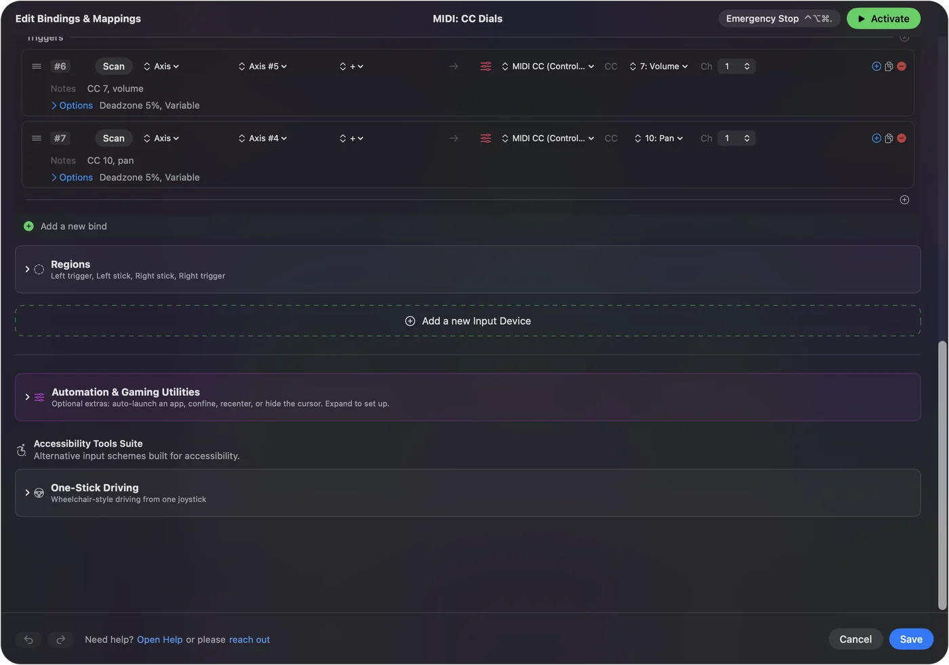The height and width of the screenshot is (665, 949).
Task: Expand the One-Stick Driving section
Action: pyautogui.click(x=27, y=493)
